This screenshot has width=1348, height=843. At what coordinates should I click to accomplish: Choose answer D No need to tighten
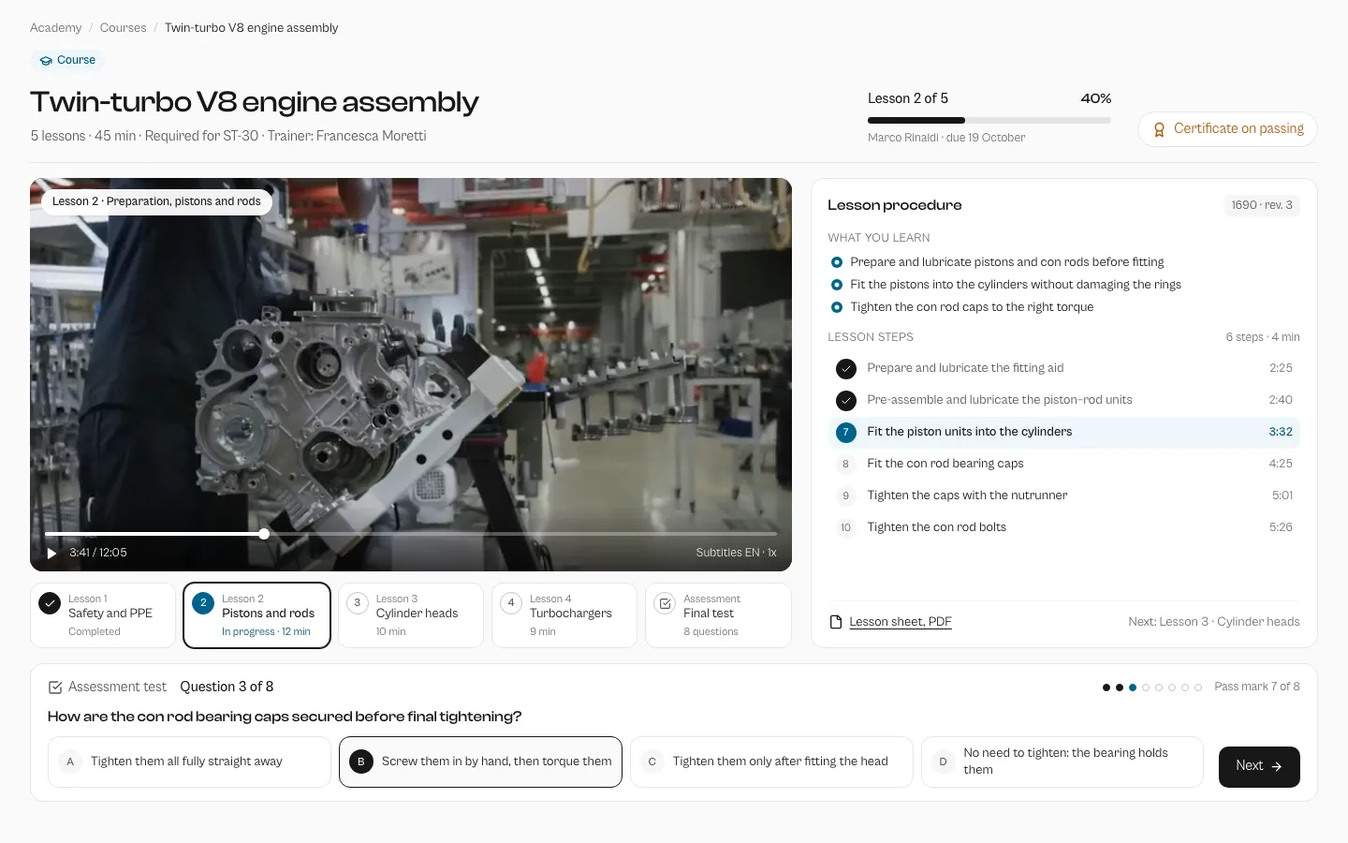coord(1062,762)
